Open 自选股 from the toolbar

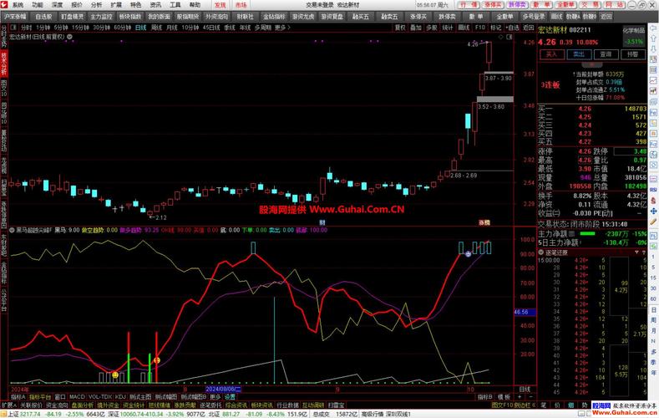click(43, 17)
